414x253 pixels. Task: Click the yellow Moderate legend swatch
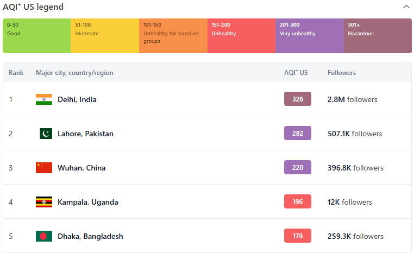[x=105, y=36]
